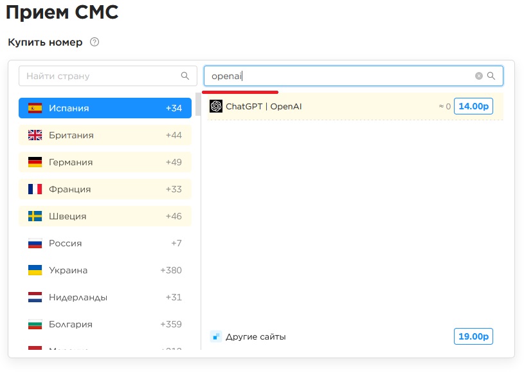Choose Болгария +359 country row

pyautogui.click(x=105, y=324)
